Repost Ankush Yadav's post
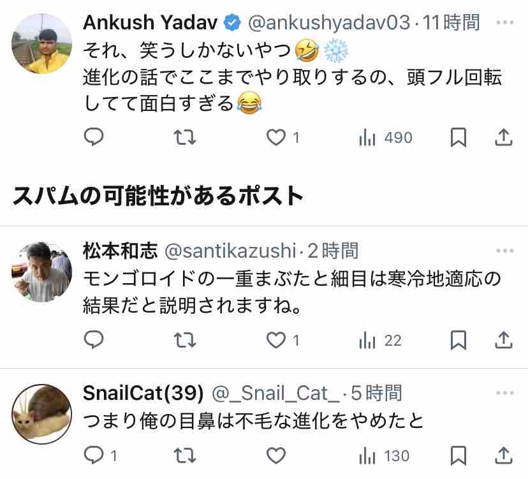The width and height of the screenshot is (528, 479). (x=184, y=137)
